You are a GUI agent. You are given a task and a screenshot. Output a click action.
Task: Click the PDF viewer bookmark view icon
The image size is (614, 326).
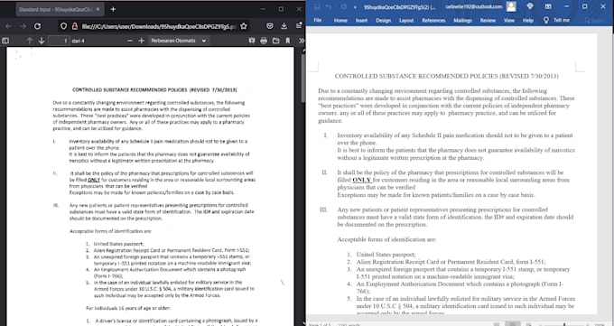[288, 41]
